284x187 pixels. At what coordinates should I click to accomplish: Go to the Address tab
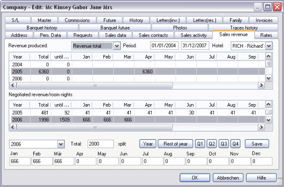coord(19,35)
